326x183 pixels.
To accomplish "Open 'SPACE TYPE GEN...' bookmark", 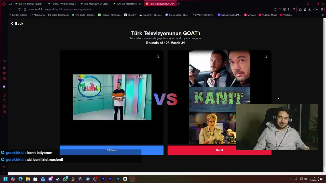I will [x=203, y=15].
